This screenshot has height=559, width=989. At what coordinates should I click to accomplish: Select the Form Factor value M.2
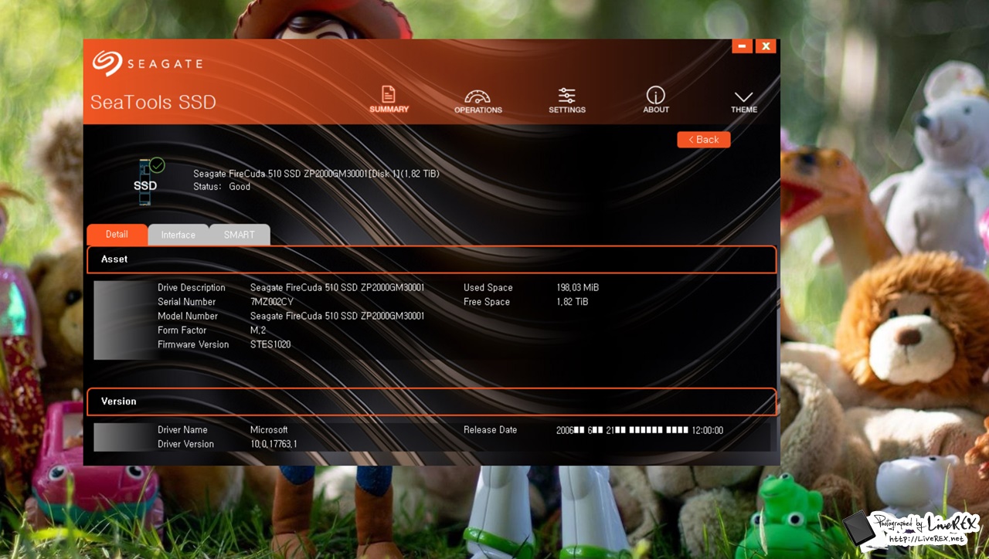[x=257, y=330]
